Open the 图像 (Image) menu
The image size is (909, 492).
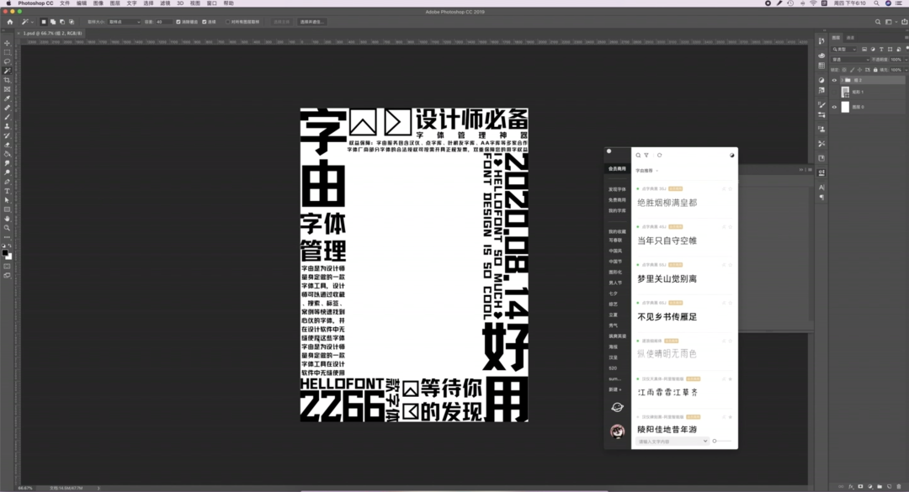(98, 3)
